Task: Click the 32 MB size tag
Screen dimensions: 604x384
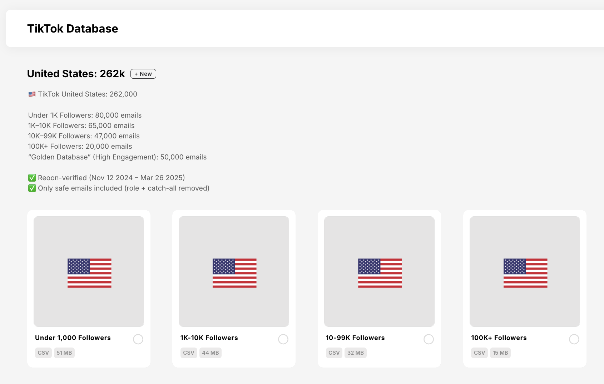Action: pos(356,353)
